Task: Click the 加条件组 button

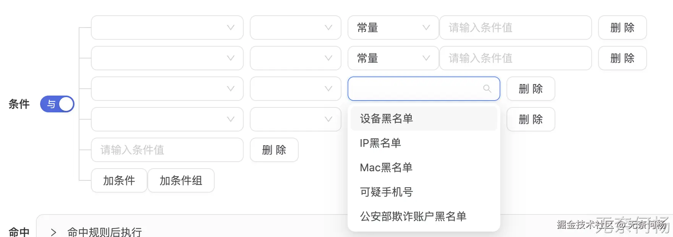Action: click(181, 180)
